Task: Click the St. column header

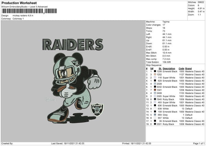Action: pyautogui.click(x=160, y=69)
